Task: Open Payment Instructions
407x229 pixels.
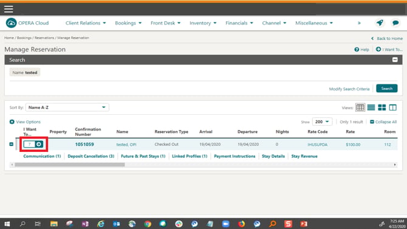Action: click(234, 156)
